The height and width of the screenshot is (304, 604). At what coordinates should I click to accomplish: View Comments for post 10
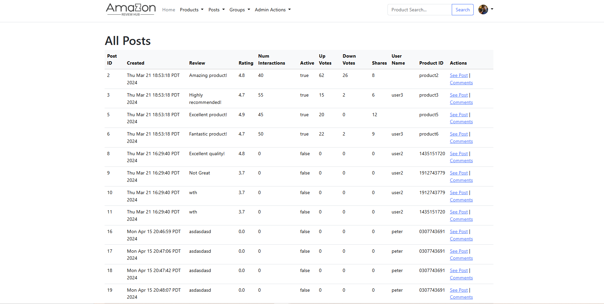coord(461,200)
